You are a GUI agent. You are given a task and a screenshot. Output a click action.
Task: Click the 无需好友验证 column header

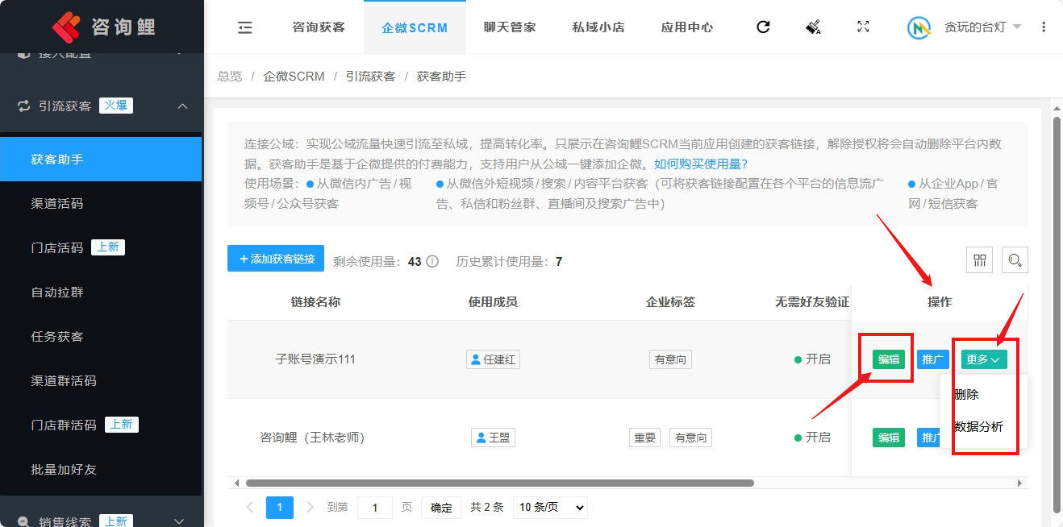coord(812,302)
